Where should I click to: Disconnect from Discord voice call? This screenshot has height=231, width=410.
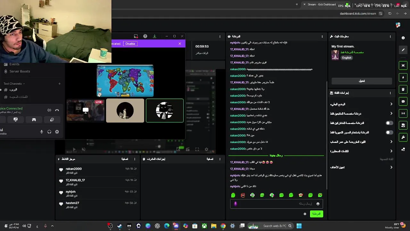click(x=57, y=110)
